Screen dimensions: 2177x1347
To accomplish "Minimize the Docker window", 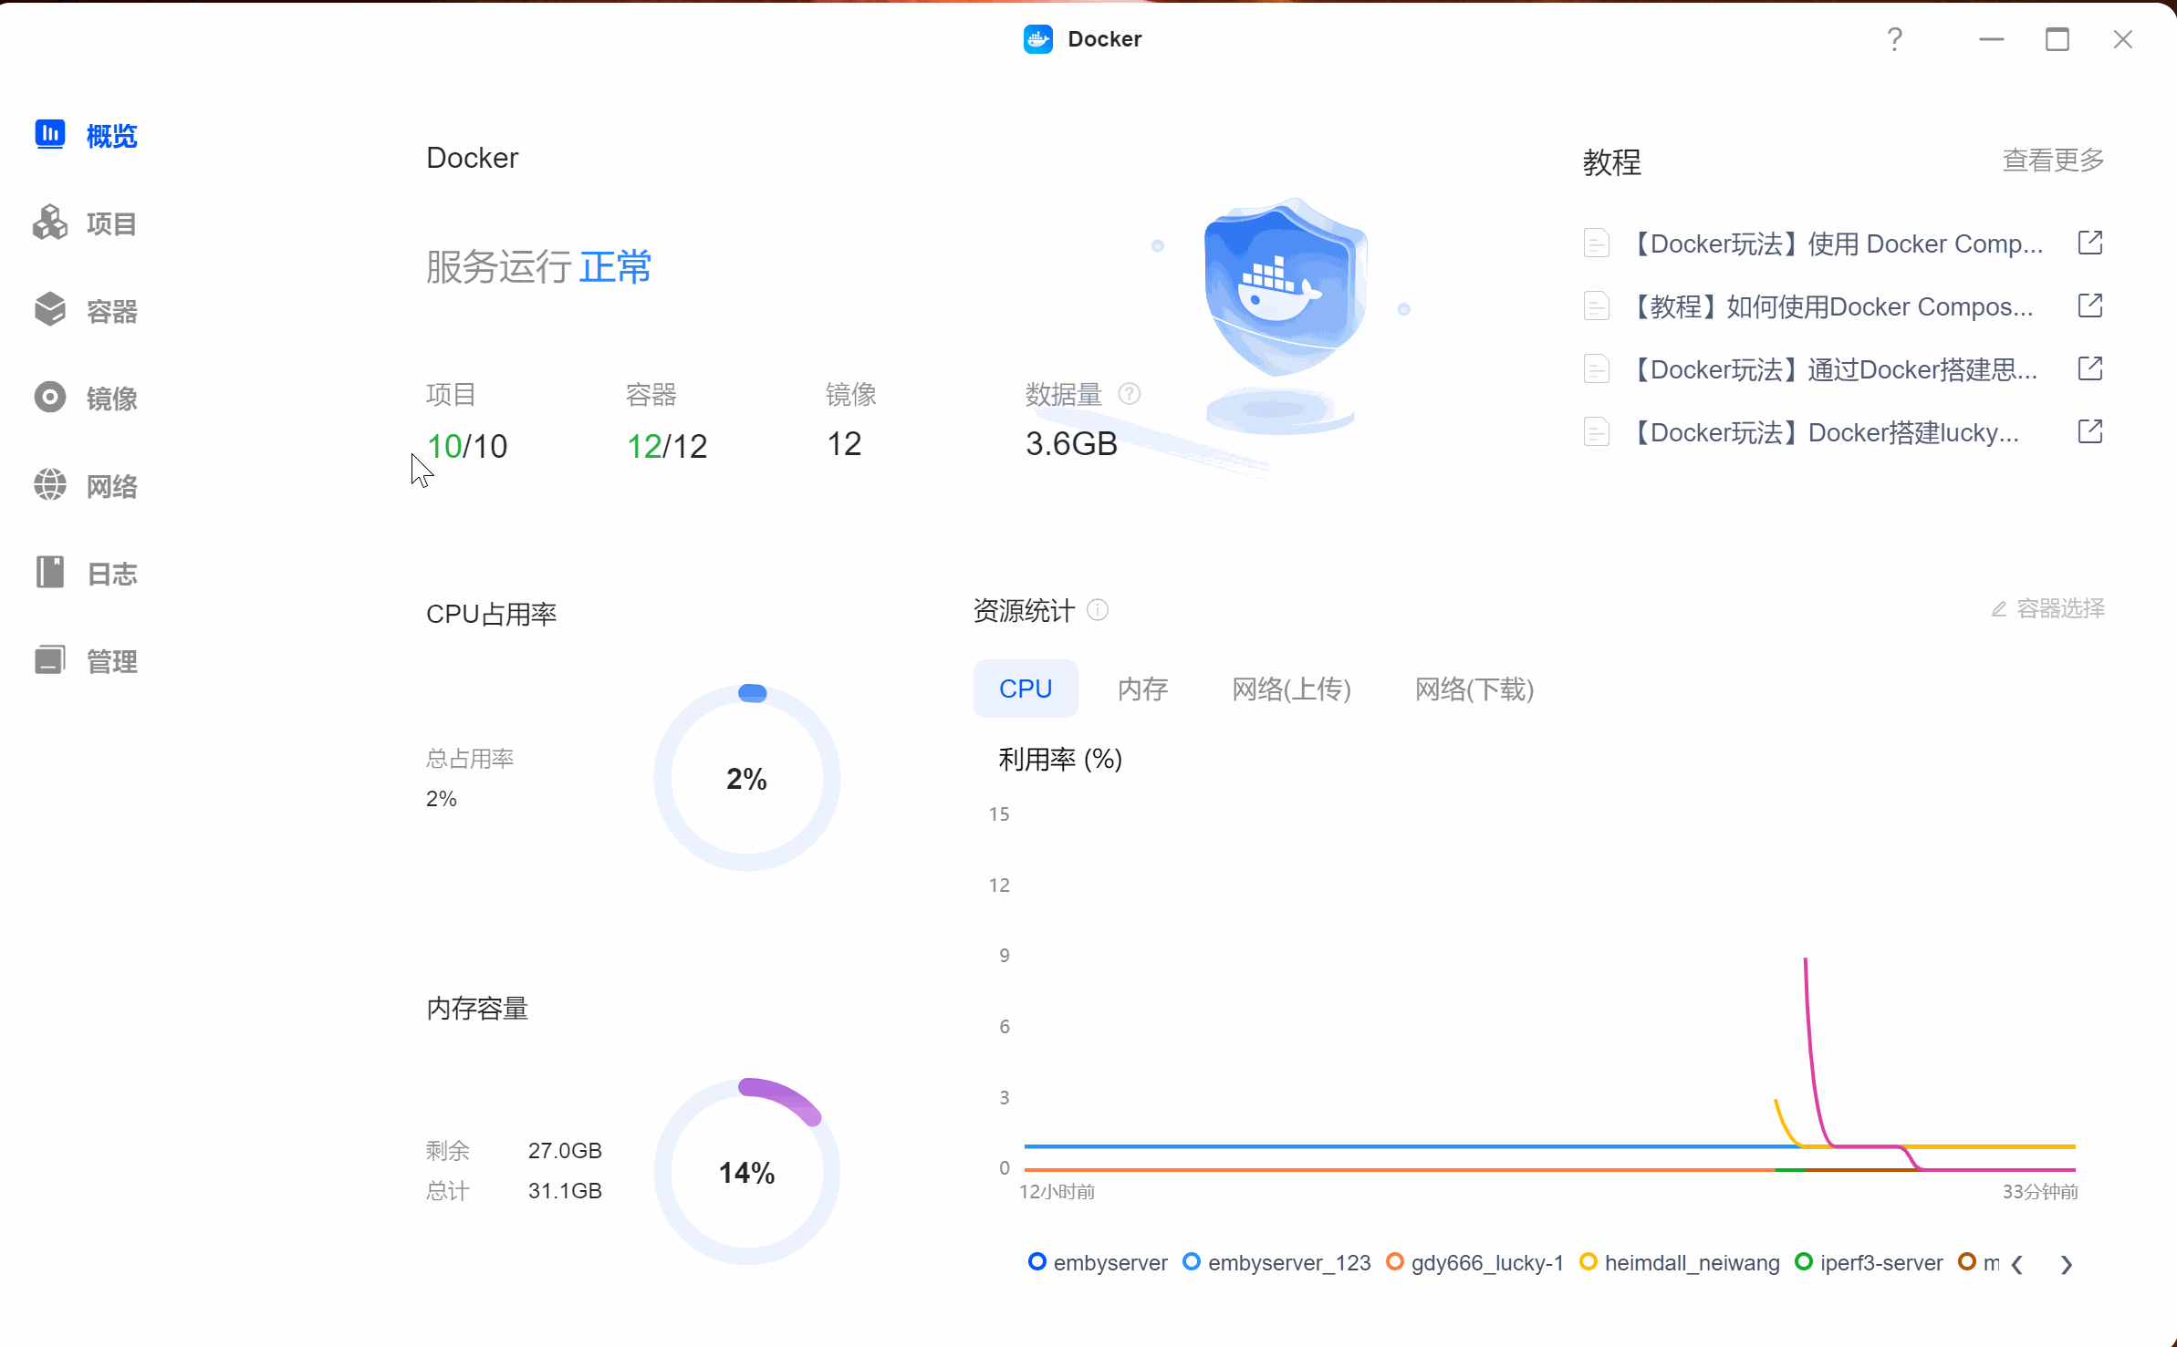I will (1992, 39).
